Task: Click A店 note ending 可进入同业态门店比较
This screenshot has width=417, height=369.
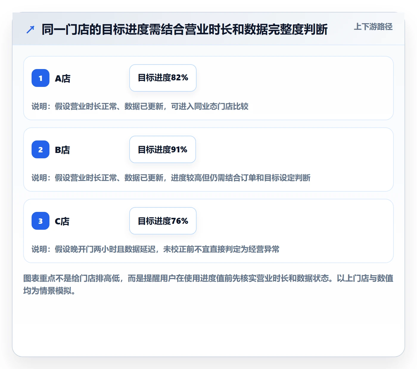Action: (140, 106)
